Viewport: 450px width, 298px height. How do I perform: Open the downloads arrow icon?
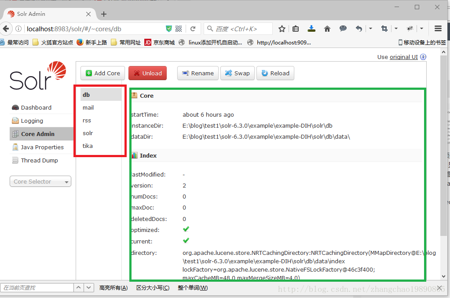tap(311, 29)
